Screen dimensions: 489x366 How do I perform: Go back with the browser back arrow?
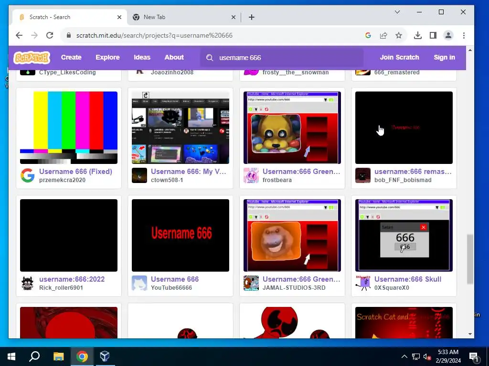tap(19, 35)
